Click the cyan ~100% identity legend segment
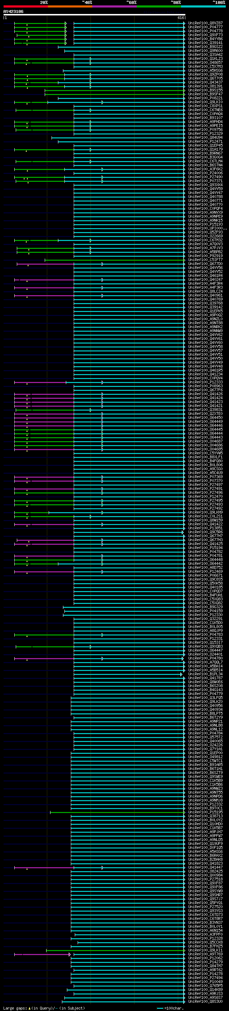Viewport: 229px width, 1011px height. [x=203, y=6]
